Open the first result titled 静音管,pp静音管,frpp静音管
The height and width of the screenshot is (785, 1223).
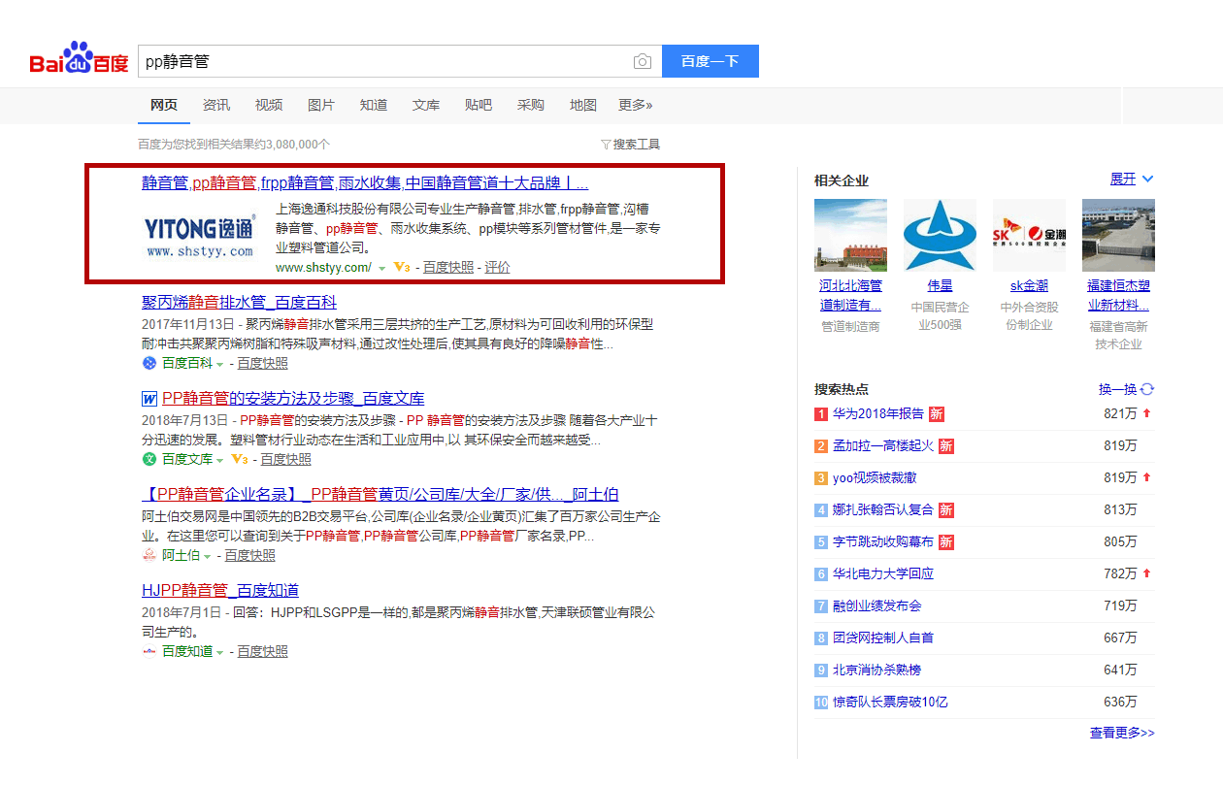365,182
